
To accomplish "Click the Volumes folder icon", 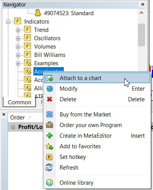I will (27, 46).
